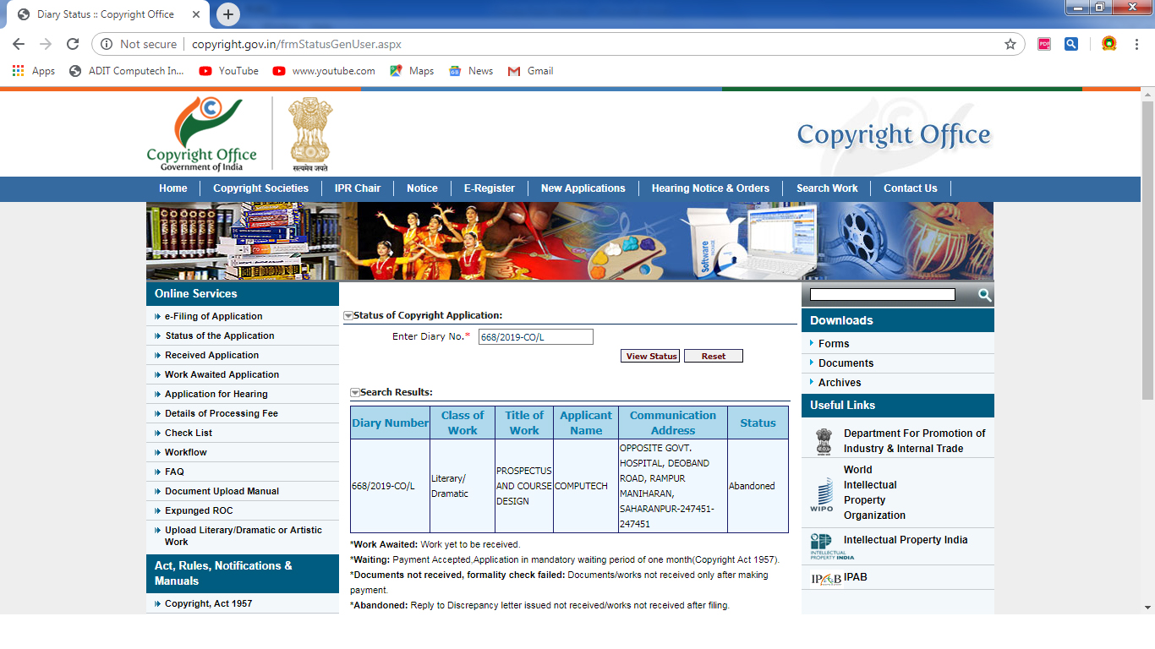The width and height of the screenshot is (1155, 649).
Task: Open the Gmail bookmark
Action: tap(530, 71)
